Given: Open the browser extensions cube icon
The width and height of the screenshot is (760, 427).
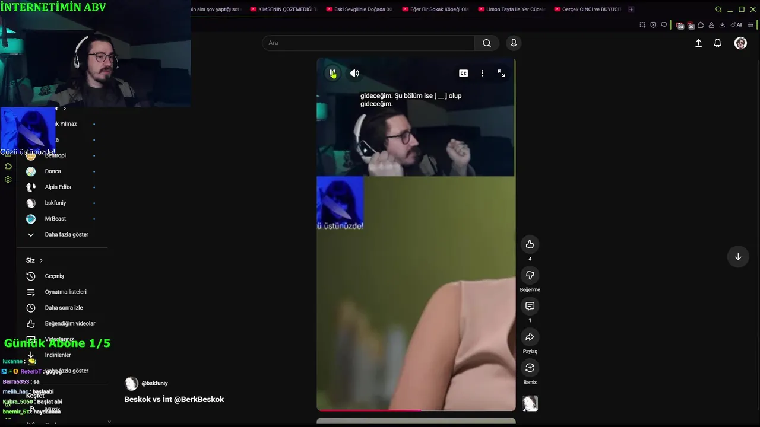Looking at the screenshot, I should (x=701, y=25).
